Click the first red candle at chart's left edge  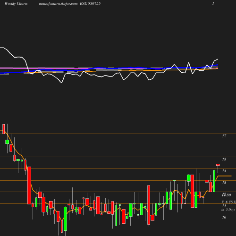pyautogui.click(x=4, y=129)
